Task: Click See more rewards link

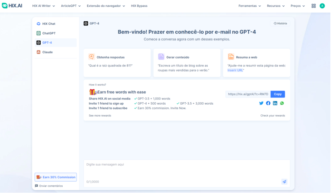Action: 100,116
